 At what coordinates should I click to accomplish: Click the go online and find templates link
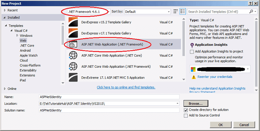pyautogui.click(x=126, y=87)
